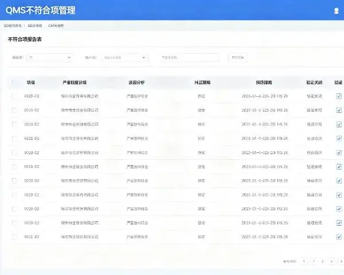Screen dimensions: 344x275
Task: Select the fourth row's left checkbox
Action: tap(14, 139)
